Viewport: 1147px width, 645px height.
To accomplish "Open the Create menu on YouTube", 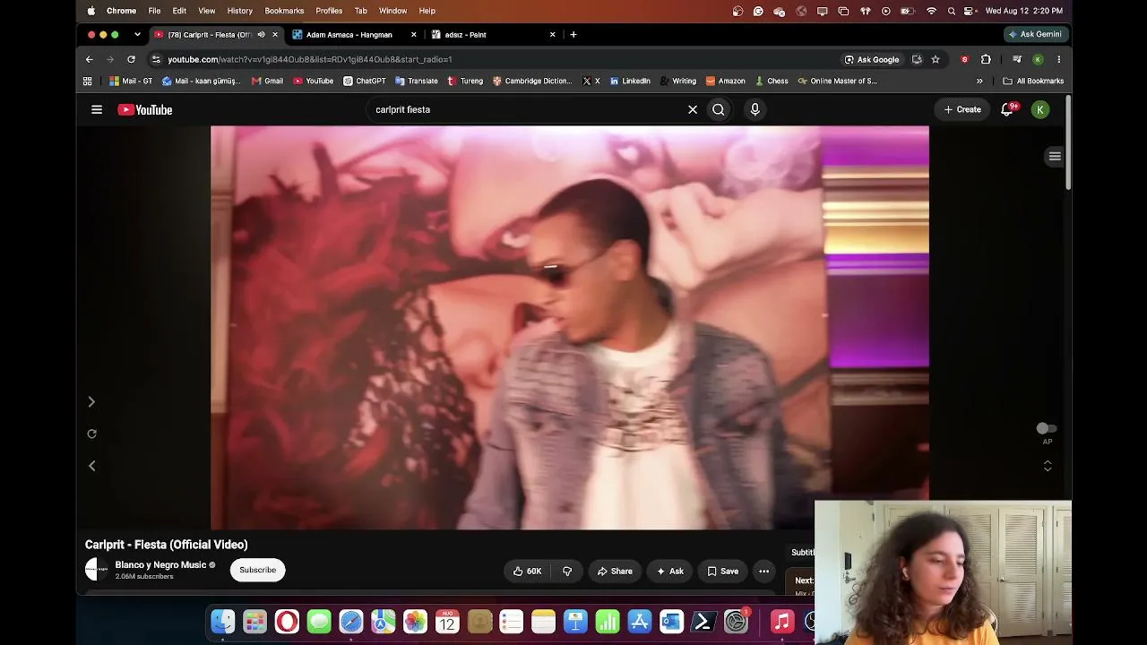I will [962, 109].
